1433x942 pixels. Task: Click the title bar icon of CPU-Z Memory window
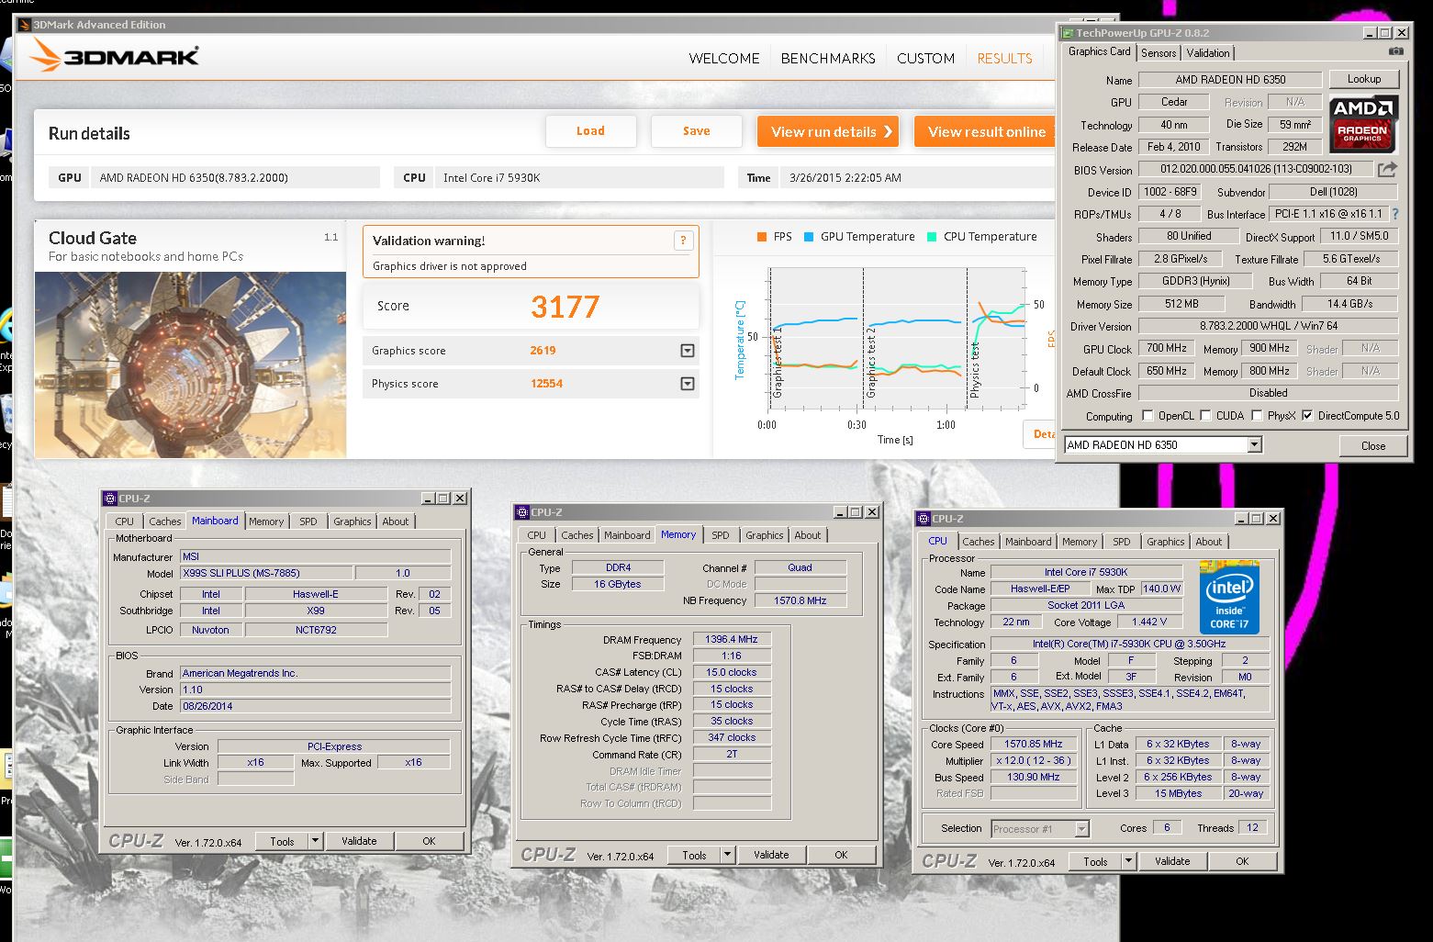tap(522, 512)
